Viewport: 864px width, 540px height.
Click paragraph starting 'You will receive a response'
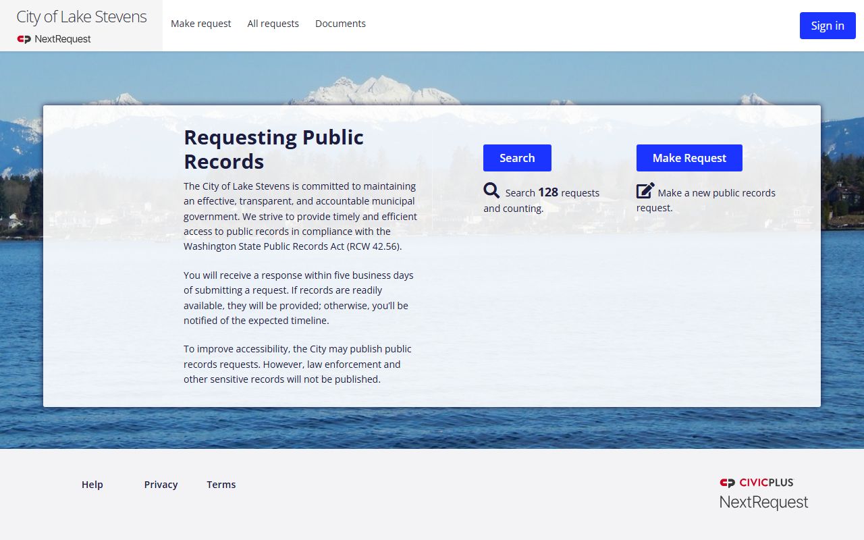[x=298, y=298]
